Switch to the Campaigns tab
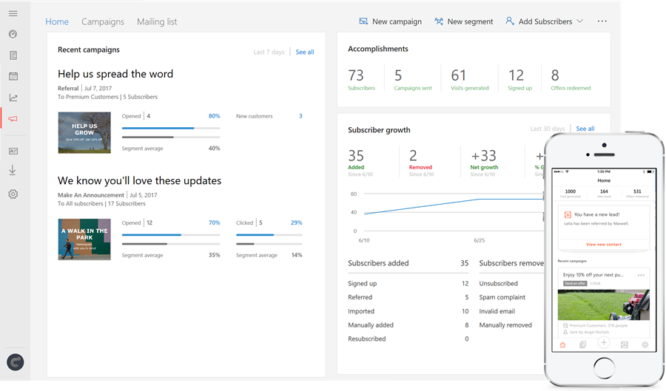Screen dimensions: 666x391 [x=103, y=21]
